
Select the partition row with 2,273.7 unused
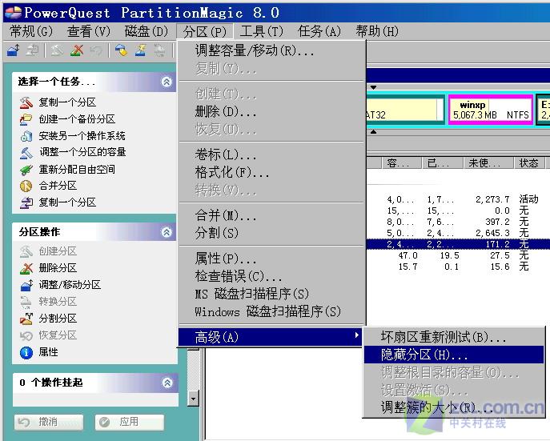pyautogui.click(x=458, y=199)
